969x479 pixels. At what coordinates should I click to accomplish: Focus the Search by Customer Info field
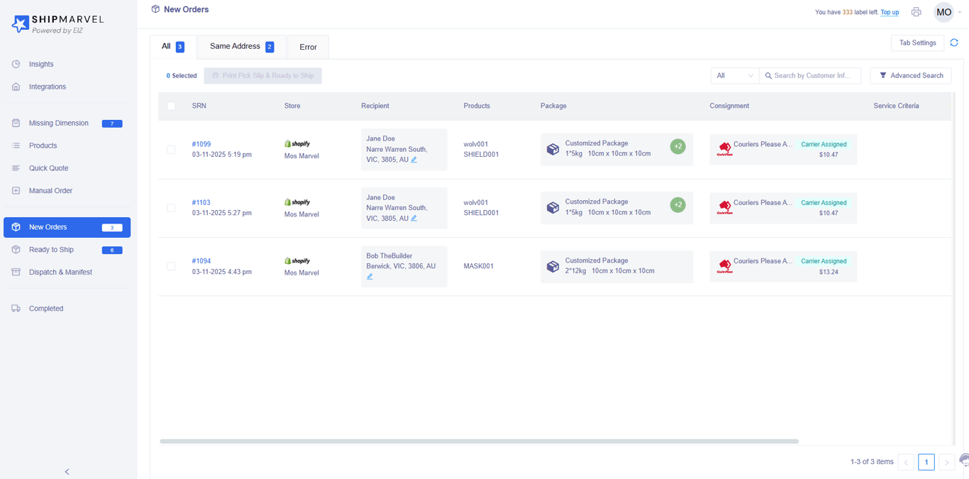point(812,76)
